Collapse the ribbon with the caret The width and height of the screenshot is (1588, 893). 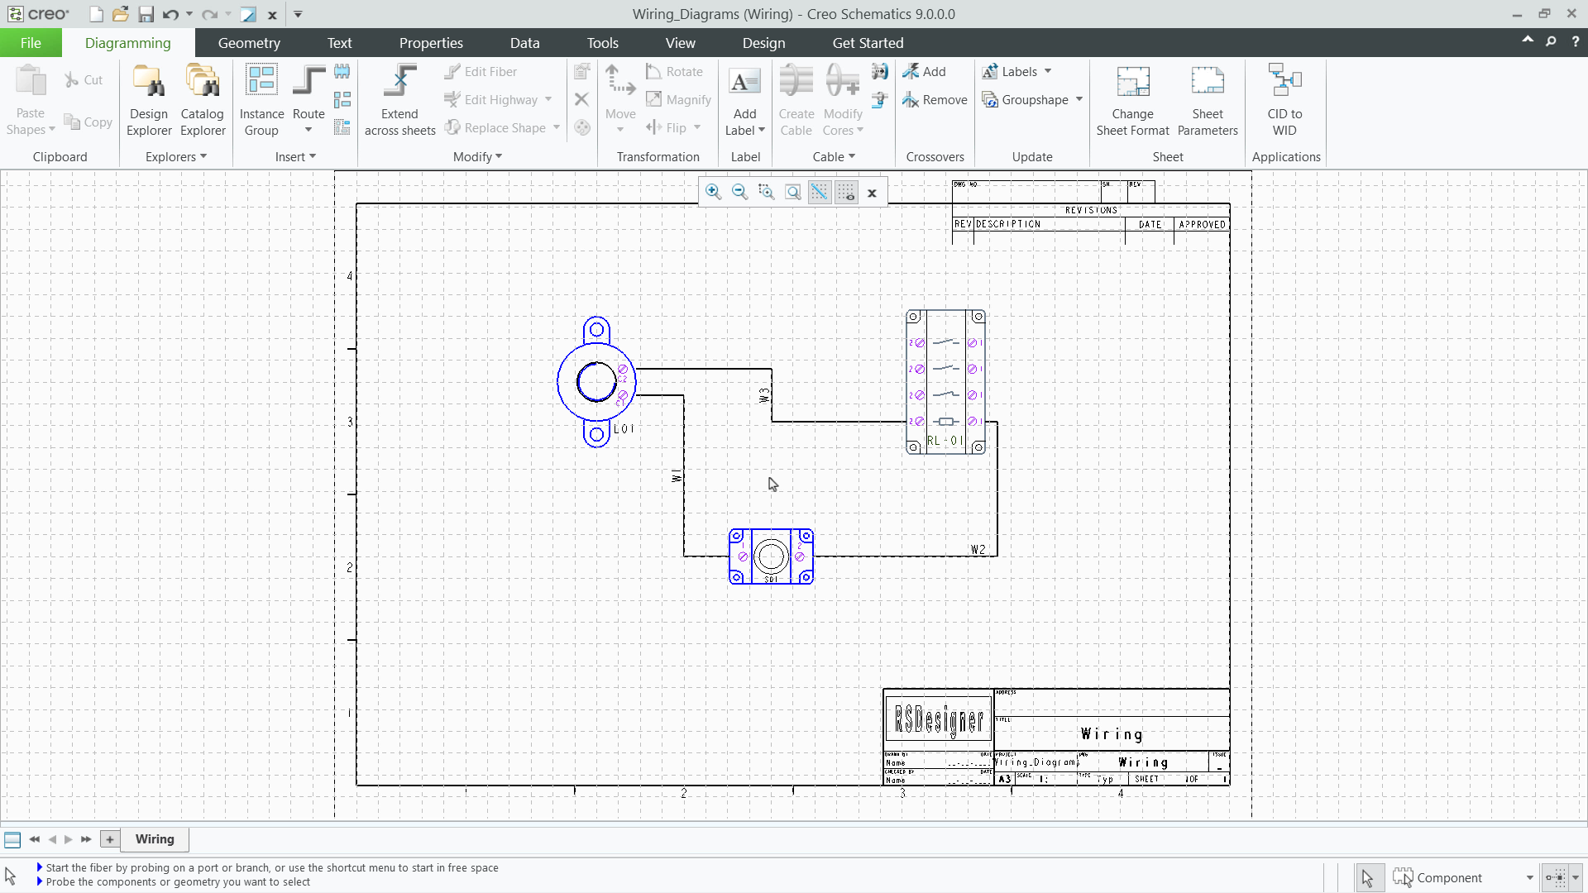click(1527, 41)
